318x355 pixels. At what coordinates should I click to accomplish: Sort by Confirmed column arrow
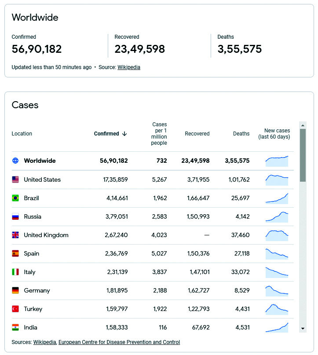click(x=124, y=134)
